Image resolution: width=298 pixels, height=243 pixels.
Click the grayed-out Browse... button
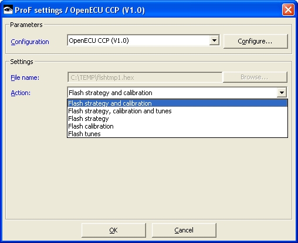pos(255,77)
